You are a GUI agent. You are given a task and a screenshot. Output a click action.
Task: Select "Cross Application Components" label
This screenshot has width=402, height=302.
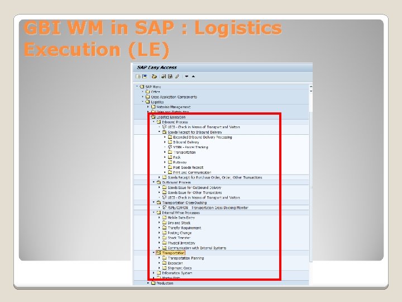click(174, 97)
